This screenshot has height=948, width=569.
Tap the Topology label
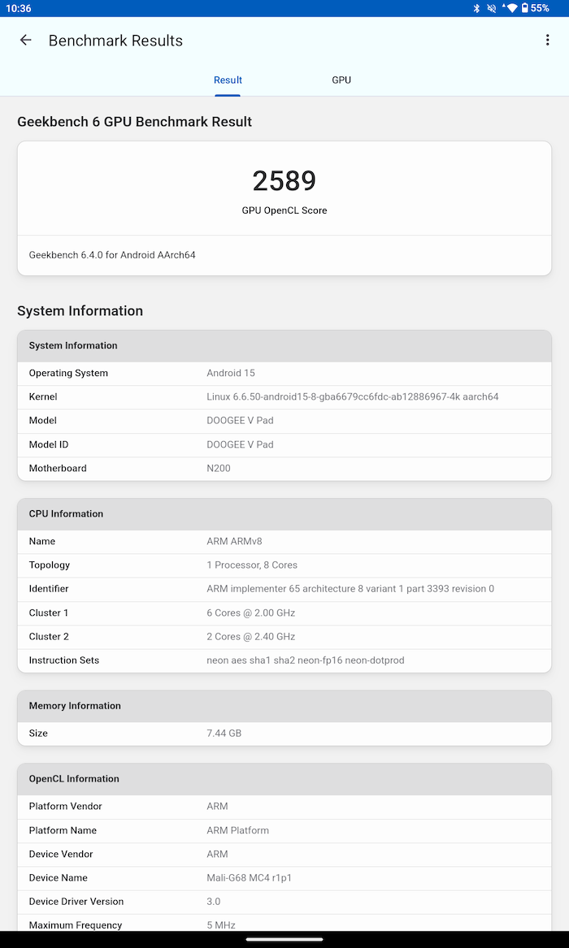click(50, 565)
